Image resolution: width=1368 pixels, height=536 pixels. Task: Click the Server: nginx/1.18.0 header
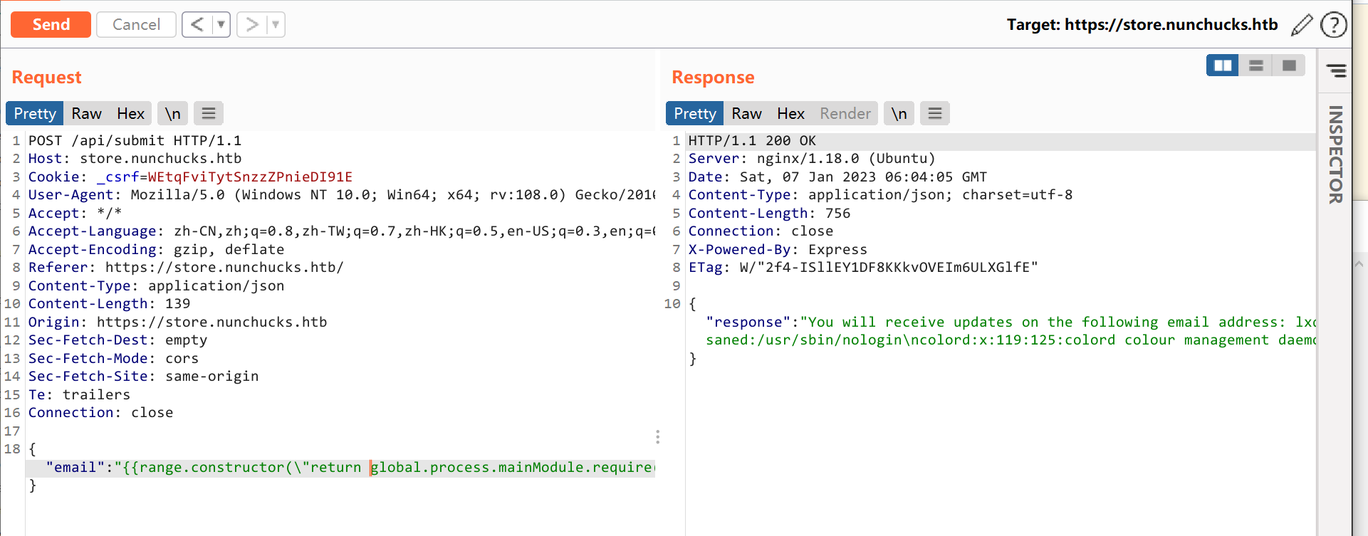click(x=812, y=158)
